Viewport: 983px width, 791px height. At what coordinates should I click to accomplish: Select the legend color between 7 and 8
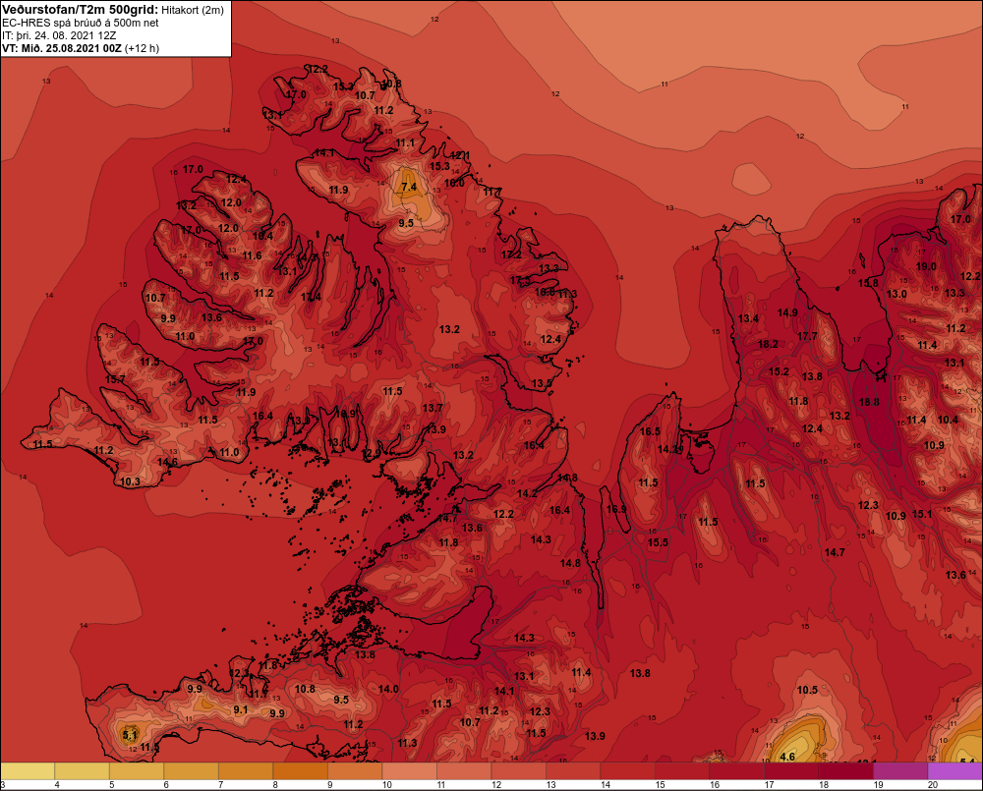[x=246, y=771]
